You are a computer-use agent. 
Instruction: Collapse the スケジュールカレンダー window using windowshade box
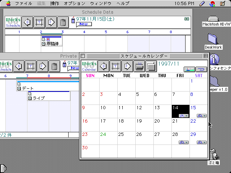pyautogui.click(x=206, y=56)
